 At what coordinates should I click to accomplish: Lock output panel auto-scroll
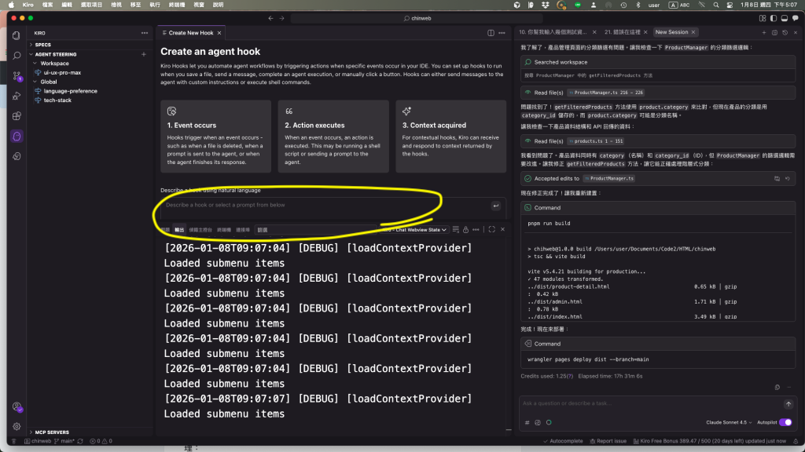[x=465, y=230]
